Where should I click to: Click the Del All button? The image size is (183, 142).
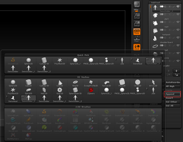tap(173, 106)
